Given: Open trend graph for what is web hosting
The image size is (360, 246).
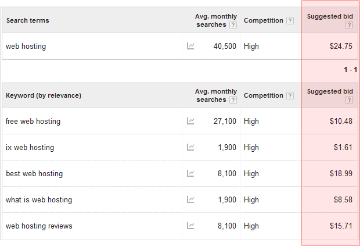Looking at the screenshot, I should [x=190, y=199].
